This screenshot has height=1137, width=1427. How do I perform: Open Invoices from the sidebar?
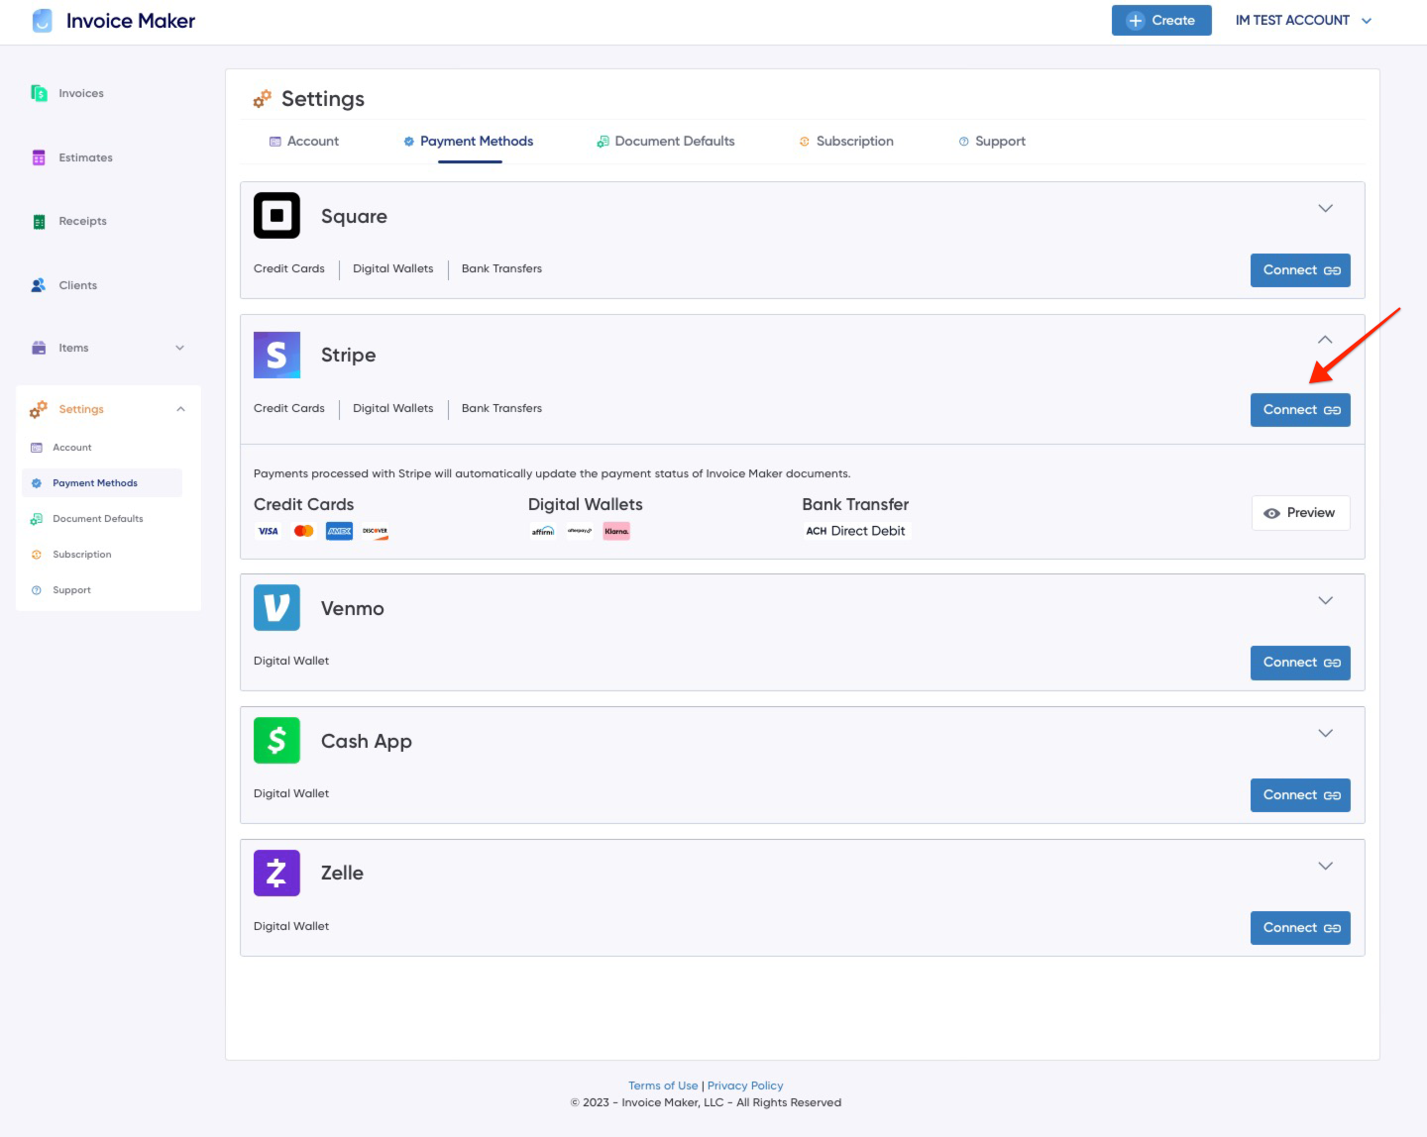coord(67,93)
